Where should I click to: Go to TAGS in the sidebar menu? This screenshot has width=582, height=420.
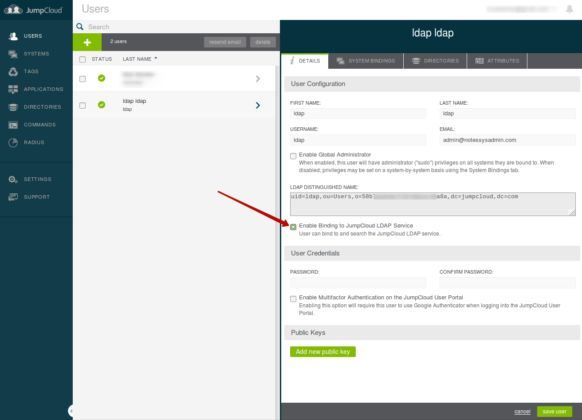pyautogui.click(x=31, y=71)
